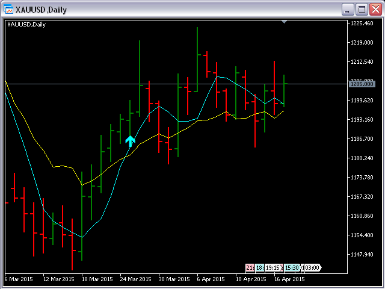
Task: Click the XAUUSD,Daily label inside chart
Action: coord(26,25)
